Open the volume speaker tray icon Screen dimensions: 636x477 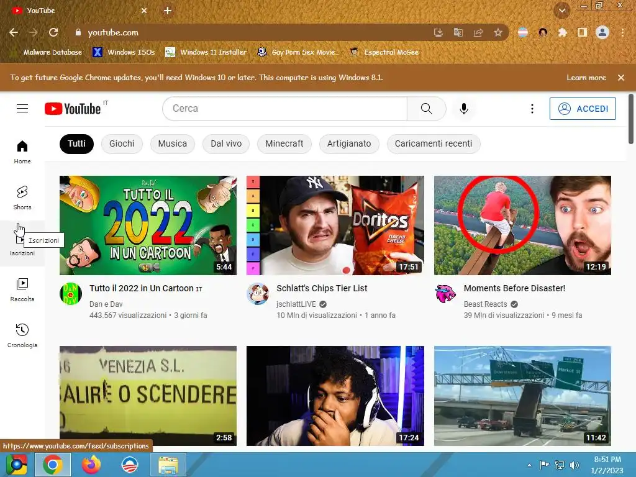(x=574, y=465)
